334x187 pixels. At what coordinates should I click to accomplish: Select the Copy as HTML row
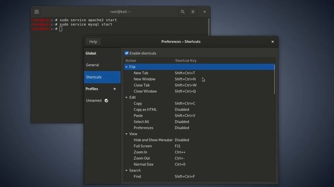click(199, 110)
